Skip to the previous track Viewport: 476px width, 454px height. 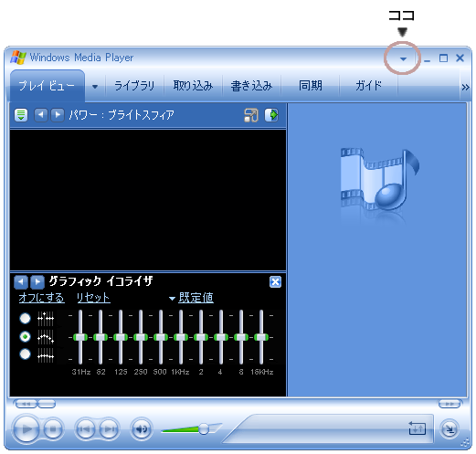pyautogui.click(x=85, y=429)
